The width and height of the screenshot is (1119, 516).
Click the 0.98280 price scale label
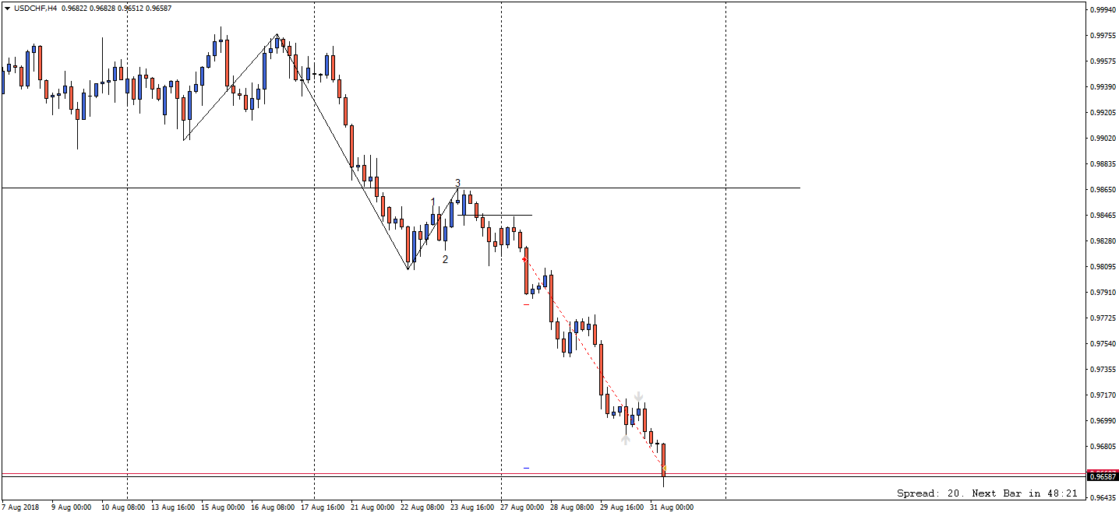(x=1102, y=241)
